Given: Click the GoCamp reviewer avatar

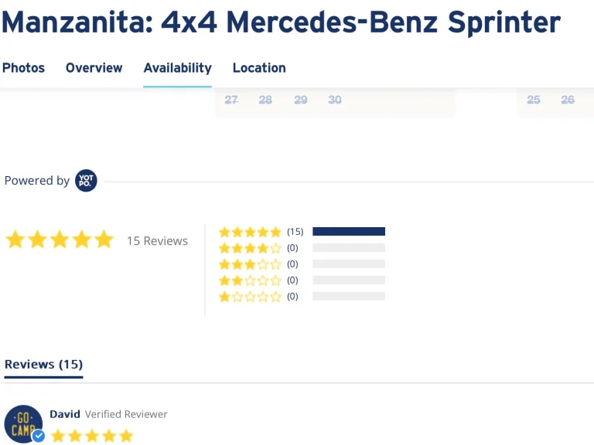Looking at the screenshot, I should pyautogui.click(x=23, y=423).
